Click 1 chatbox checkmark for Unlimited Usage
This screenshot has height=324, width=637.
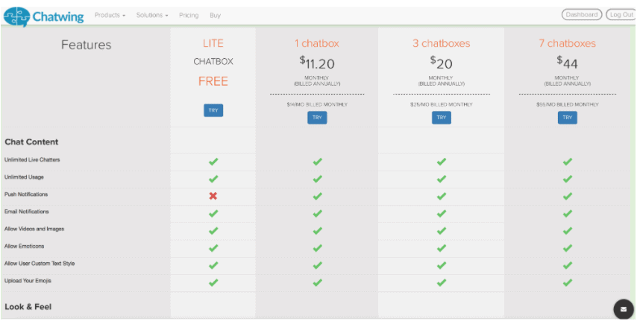coord(317,179)
